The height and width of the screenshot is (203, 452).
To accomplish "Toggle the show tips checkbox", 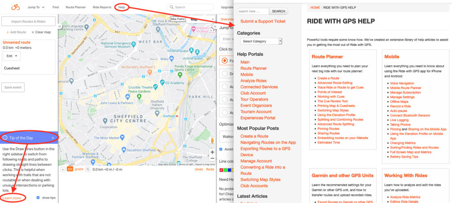I will click(38, 198).
